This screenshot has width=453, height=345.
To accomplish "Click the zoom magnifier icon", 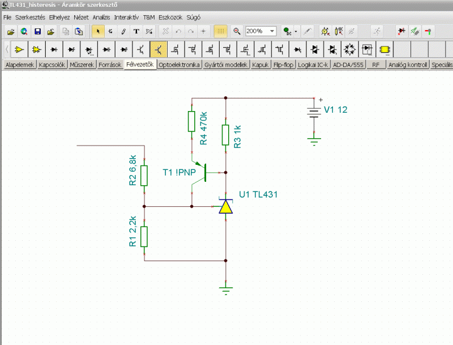I will [x=237, y=31].
